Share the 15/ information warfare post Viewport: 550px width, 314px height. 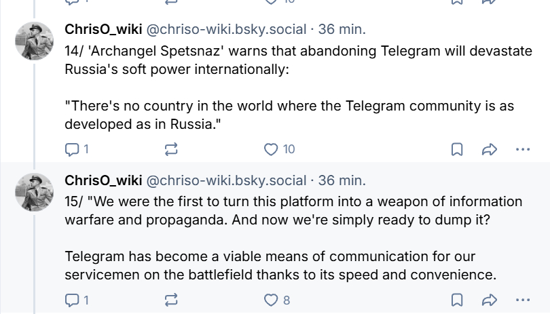(x=489, y=300)
